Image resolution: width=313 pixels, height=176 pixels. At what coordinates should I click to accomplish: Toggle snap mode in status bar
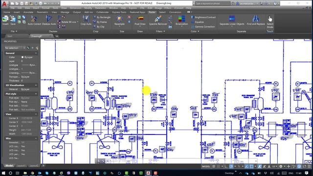pyautogui.click(x=219, y=166)
